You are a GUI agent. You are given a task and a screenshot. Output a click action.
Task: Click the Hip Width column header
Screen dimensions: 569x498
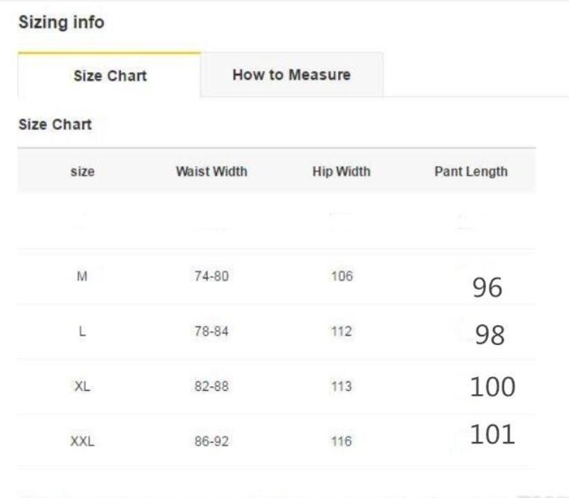(x=342, y=172)
